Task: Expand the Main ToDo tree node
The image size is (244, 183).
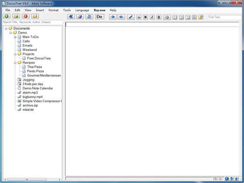Action: pos(15,37)
